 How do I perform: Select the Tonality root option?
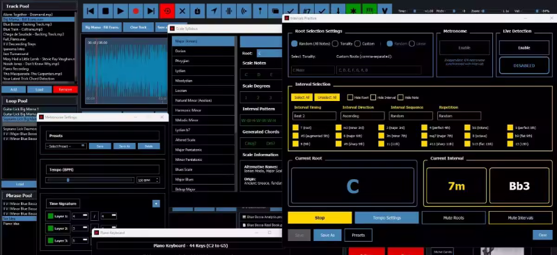tap(335, 44)
